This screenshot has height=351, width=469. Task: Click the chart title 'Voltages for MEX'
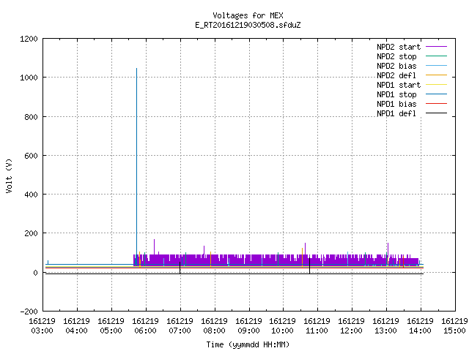(248, 15)
